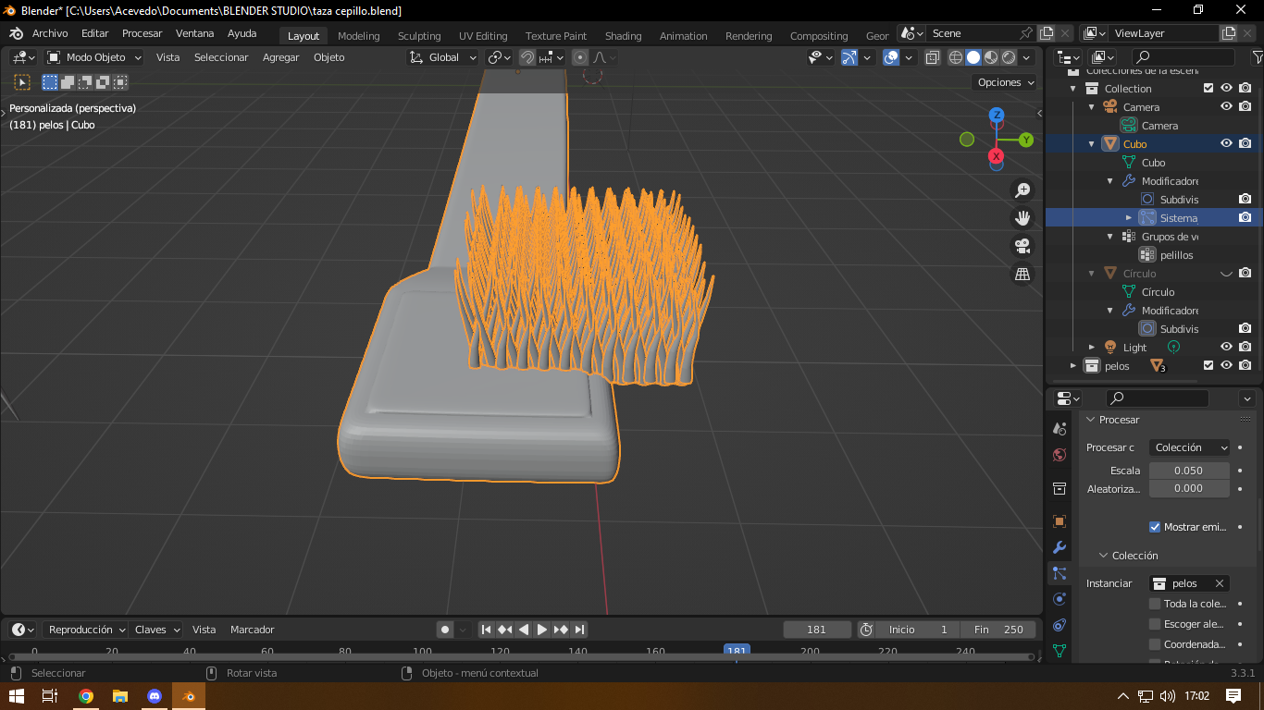
Task: Toggle Mostrar emisor checkbox
Action: tap(1155, 527)
